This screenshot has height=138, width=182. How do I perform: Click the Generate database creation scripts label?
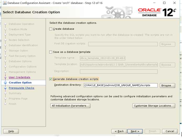coord(76,79)
